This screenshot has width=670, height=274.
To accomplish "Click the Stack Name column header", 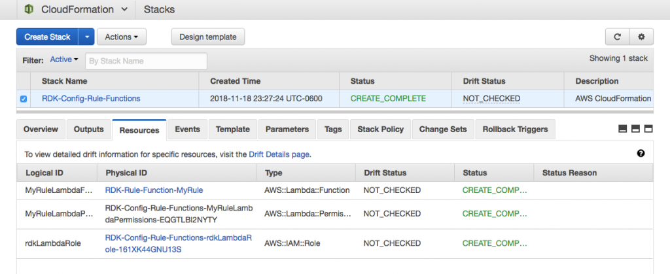I will [x=65, y=81].
